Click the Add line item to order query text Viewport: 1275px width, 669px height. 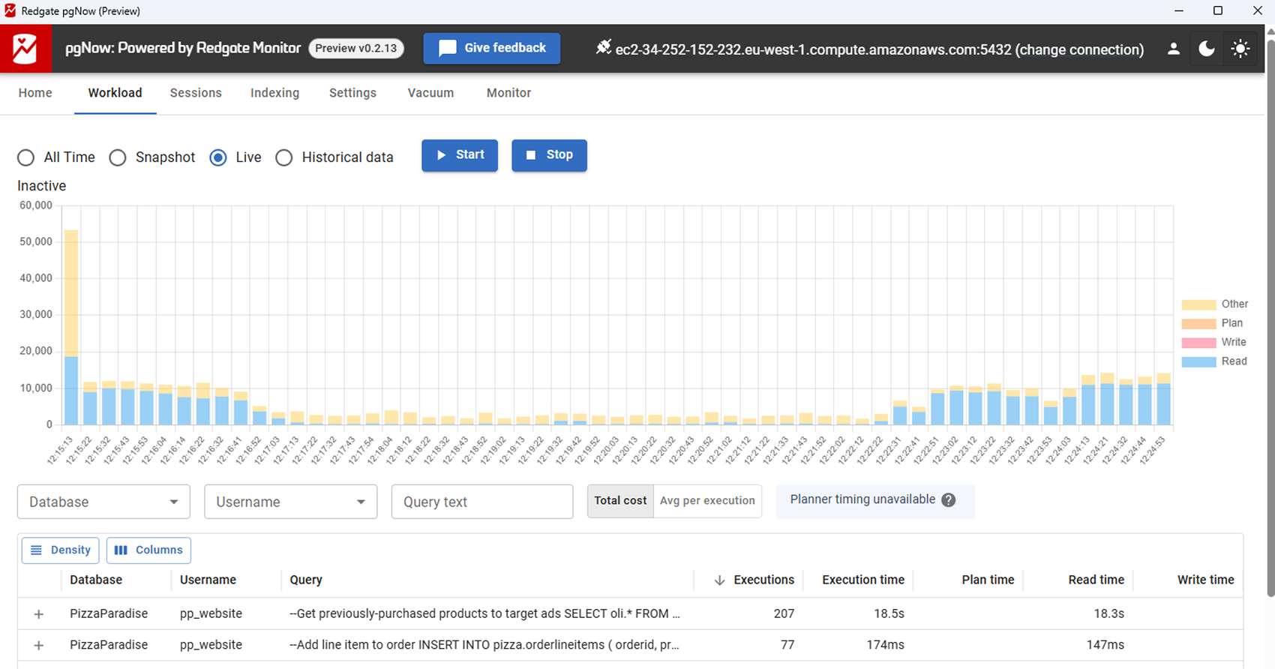(484, 645)
